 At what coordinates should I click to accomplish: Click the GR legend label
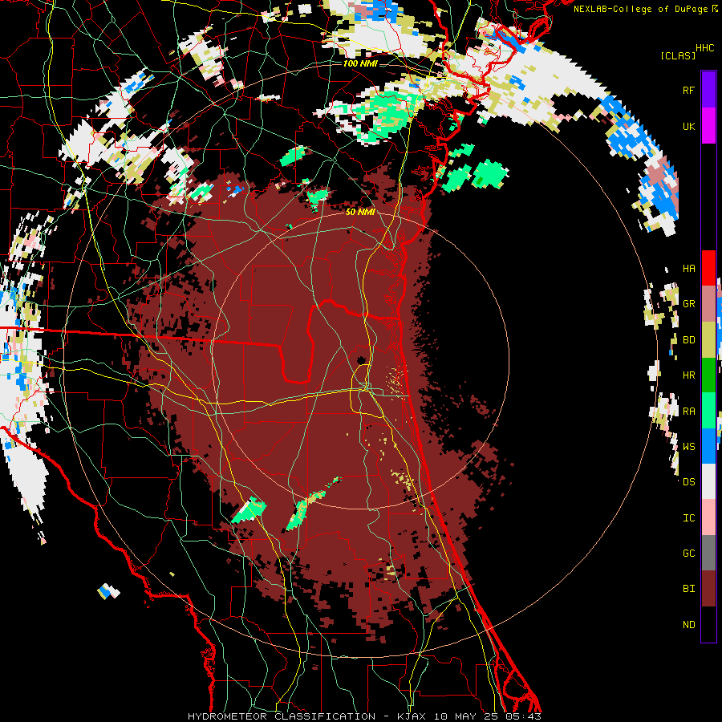688,304
